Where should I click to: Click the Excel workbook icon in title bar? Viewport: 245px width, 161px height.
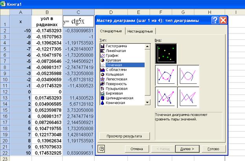click(3, 4)
